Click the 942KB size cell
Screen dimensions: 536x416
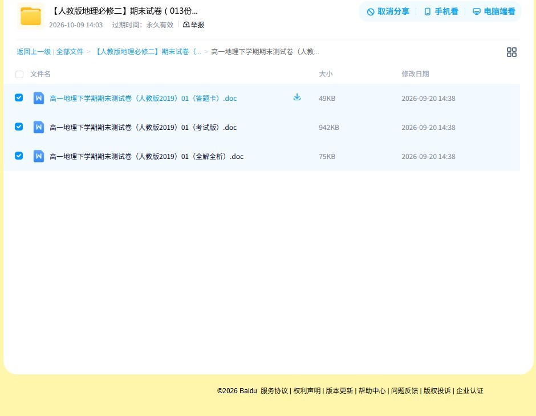point(329,128)
